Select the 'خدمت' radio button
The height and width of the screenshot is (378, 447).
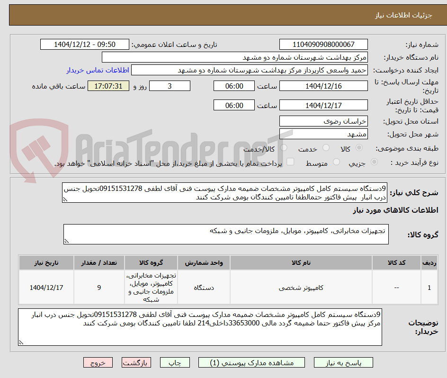point(326,148)
